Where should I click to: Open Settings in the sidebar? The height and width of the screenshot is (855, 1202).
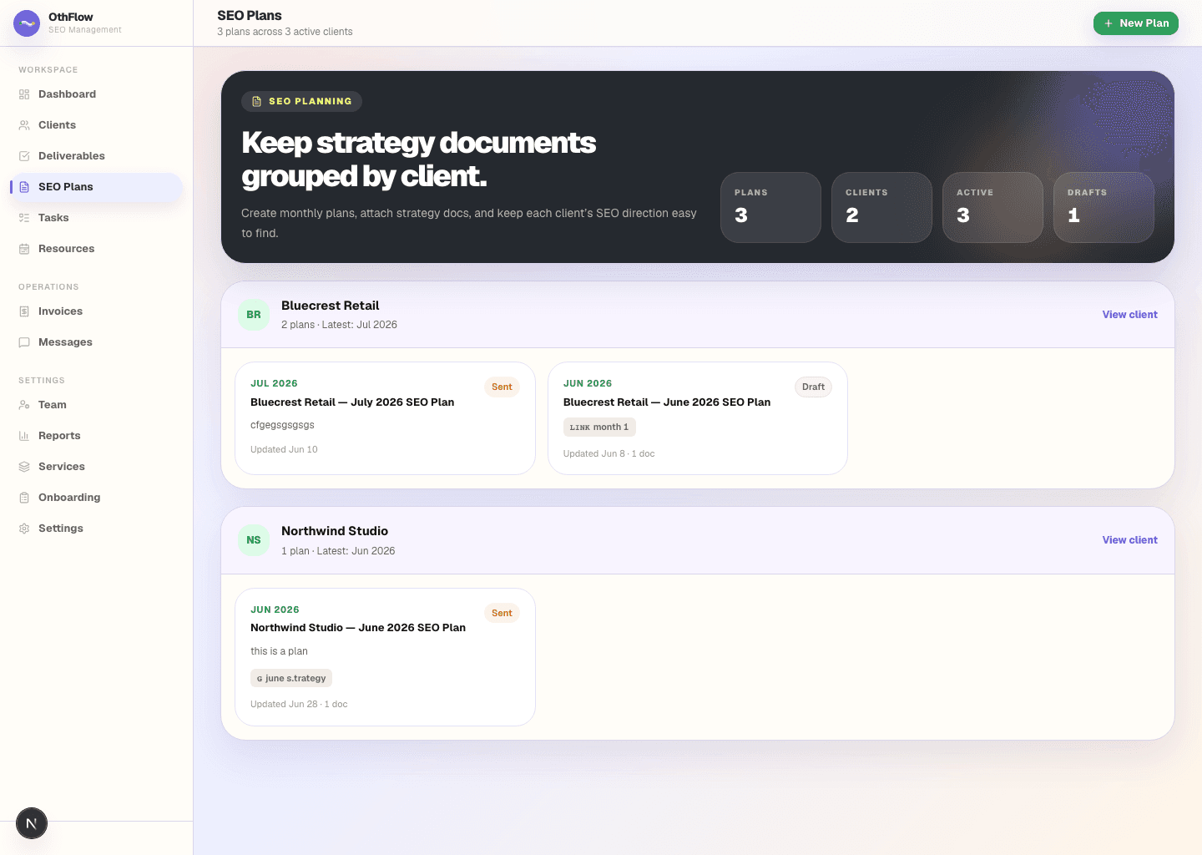coord(96,529)
